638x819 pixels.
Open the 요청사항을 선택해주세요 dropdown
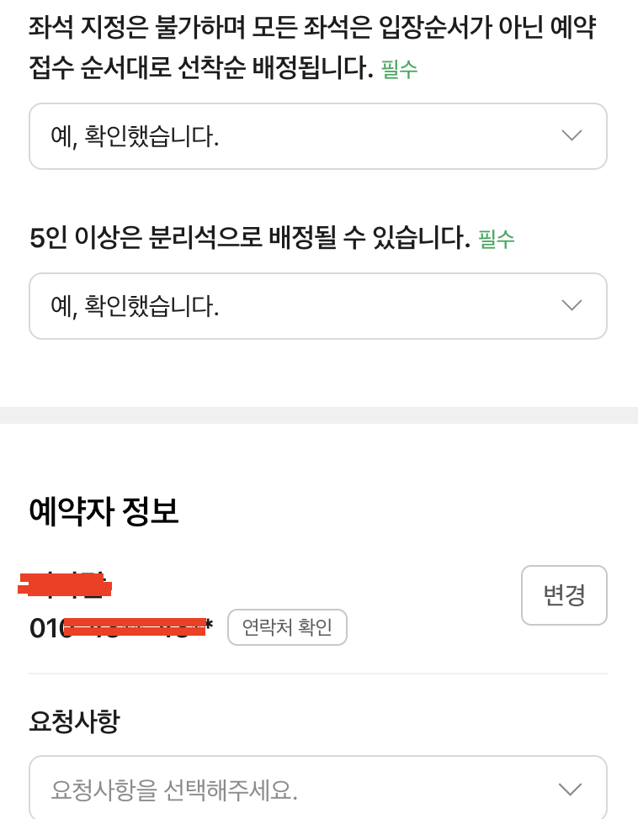[318, 787]
